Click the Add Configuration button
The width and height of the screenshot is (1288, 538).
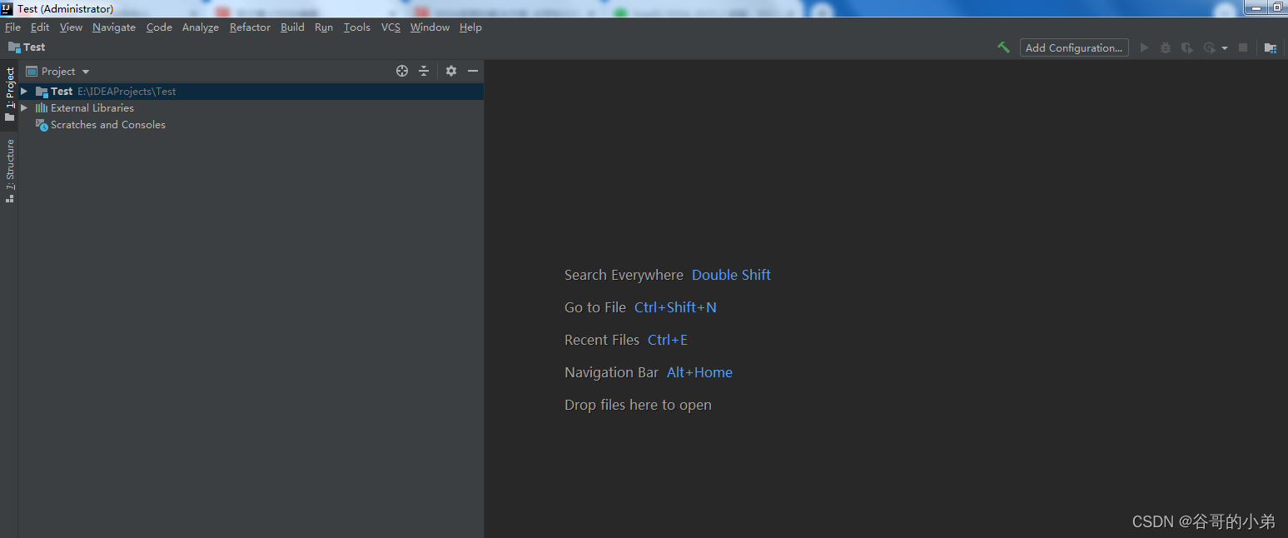click(1074, 47)
